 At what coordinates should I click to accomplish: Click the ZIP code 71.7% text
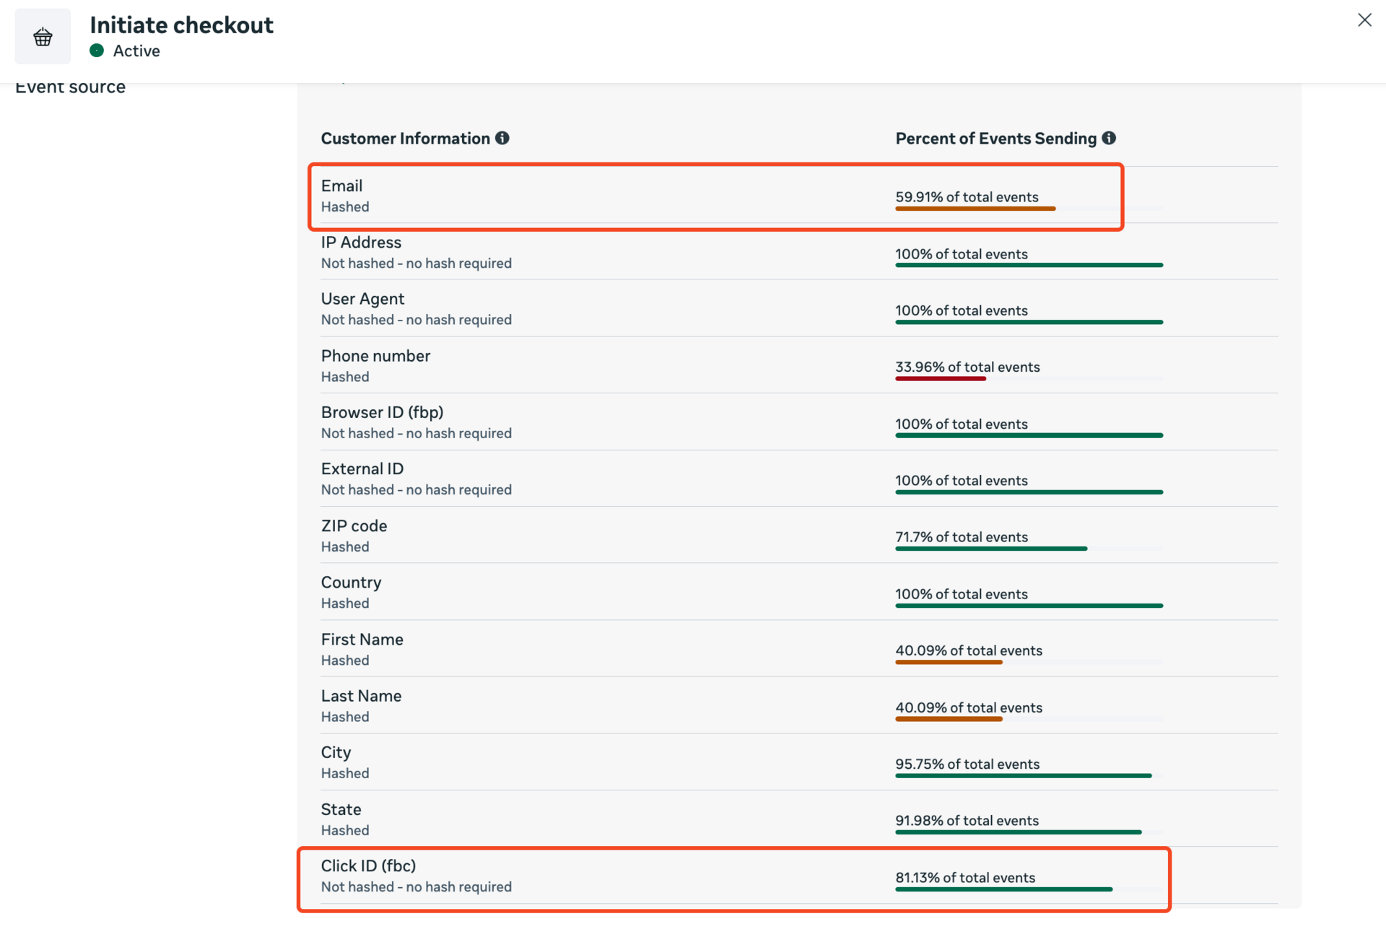pyautogui.click(x=961, y=537)
